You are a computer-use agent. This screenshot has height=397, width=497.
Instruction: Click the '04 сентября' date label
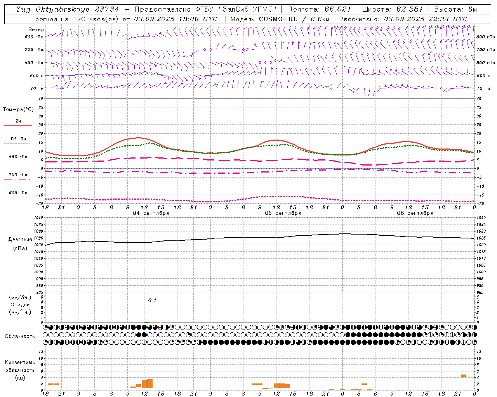point(151,213)
